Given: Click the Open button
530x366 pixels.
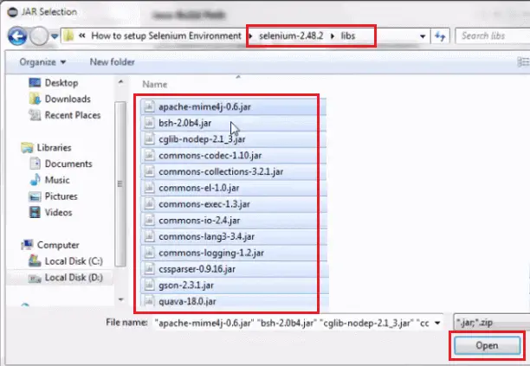Looking at the screenshot, I should [487, 345].
